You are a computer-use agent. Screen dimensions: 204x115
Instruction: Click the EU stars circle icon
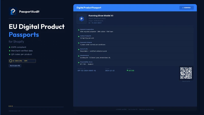coord(11,61)
